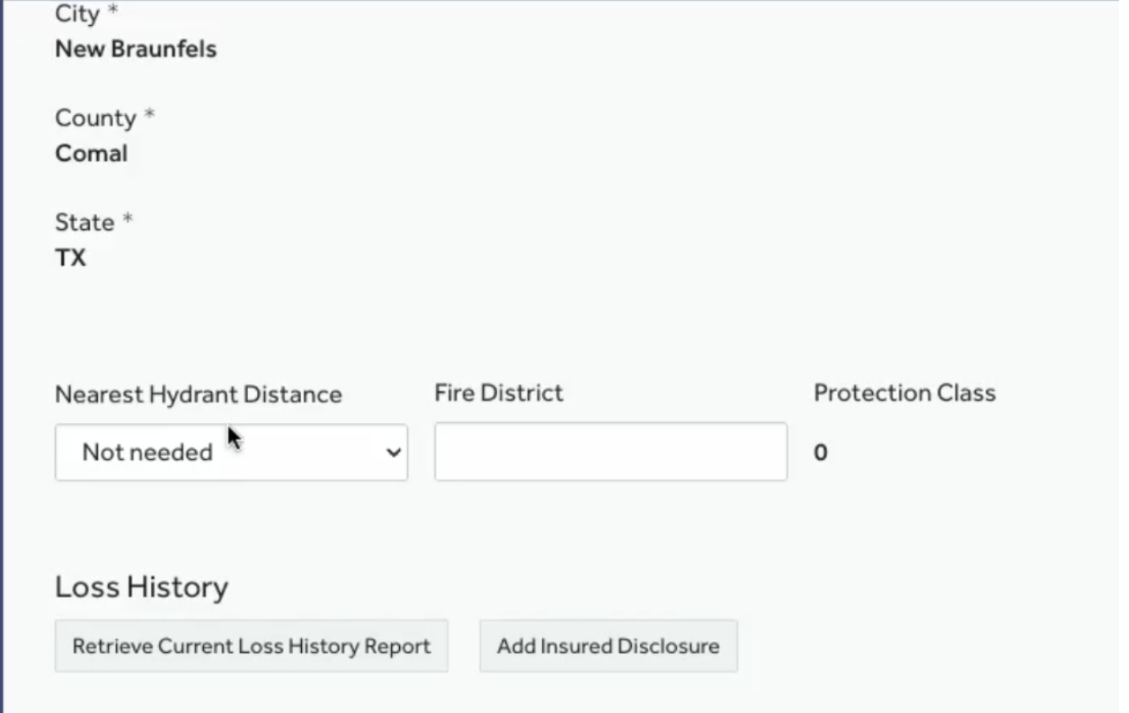Viewport: 1129px width, 713px height.
Task: Click the Protection Class label
Action: (904, 393)
